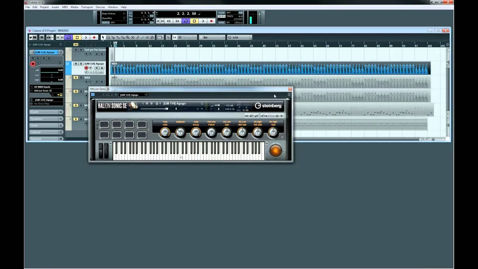Viewport: 478px width, 269px height.
Task: Select the Split scissors tool
Action: pos(113,37)
